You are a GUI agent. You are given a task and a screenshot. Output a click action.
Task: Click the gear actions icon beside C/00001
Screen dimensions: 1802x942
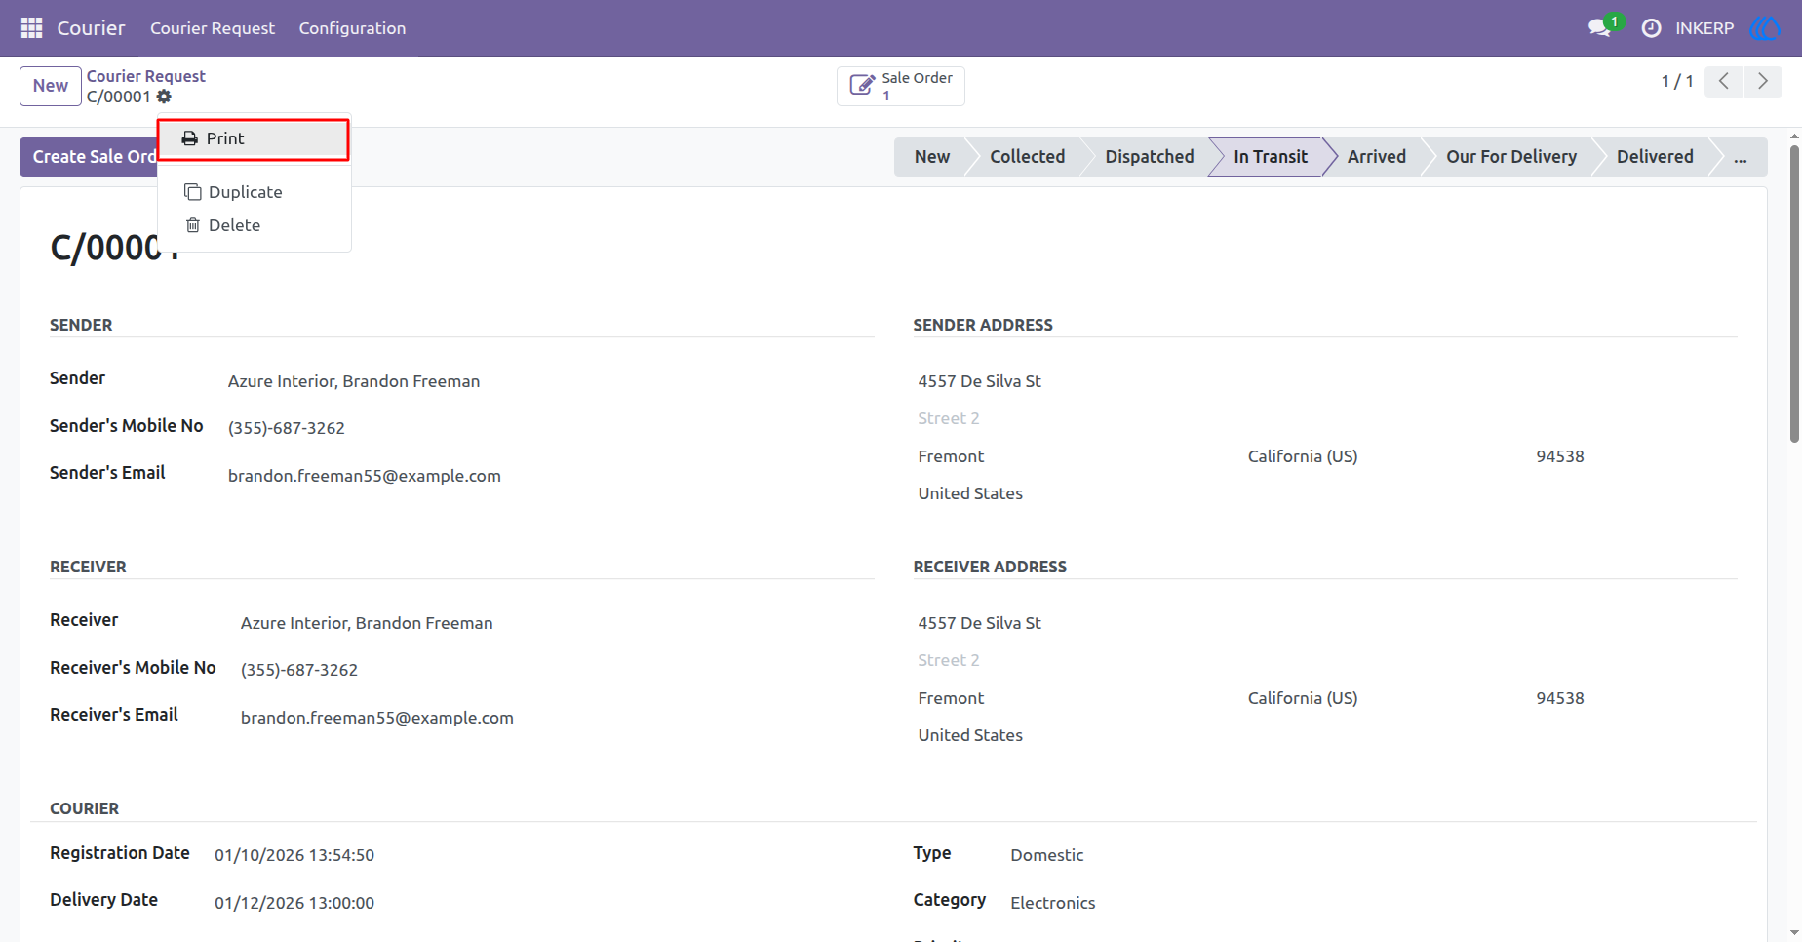coord(164,97)
